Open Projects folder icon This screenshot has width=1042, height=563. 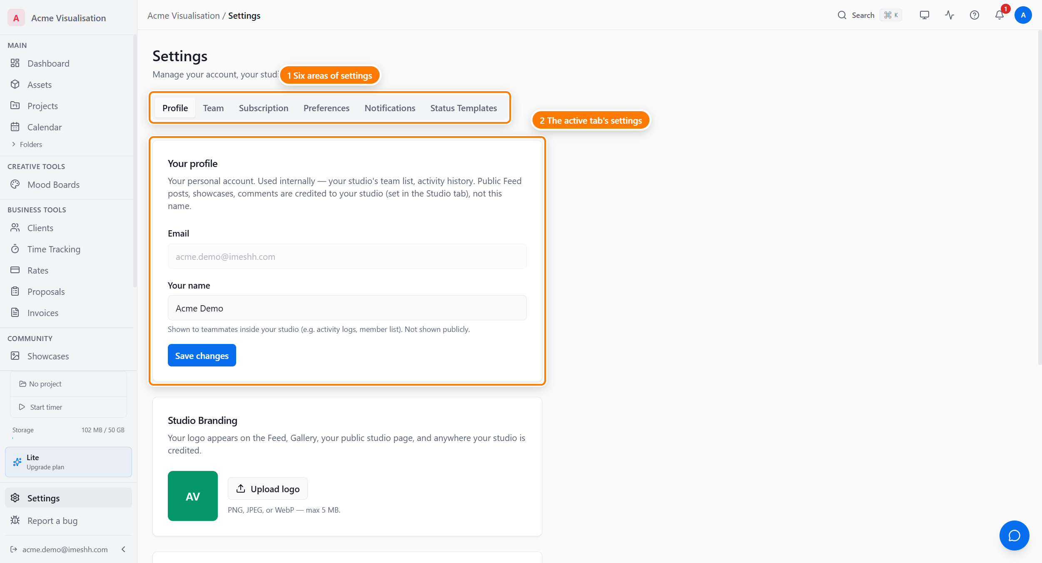tap(15, 105)
